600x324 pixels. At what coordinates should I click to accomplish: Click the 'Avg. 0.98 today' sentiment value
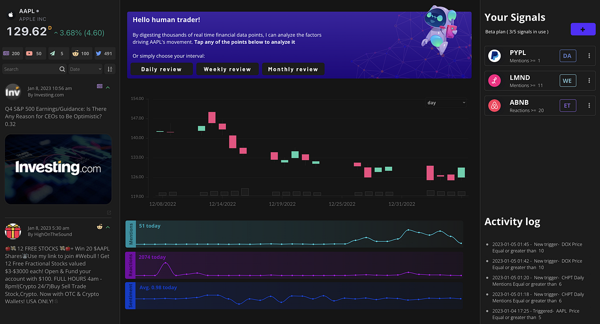click(158, 288)
